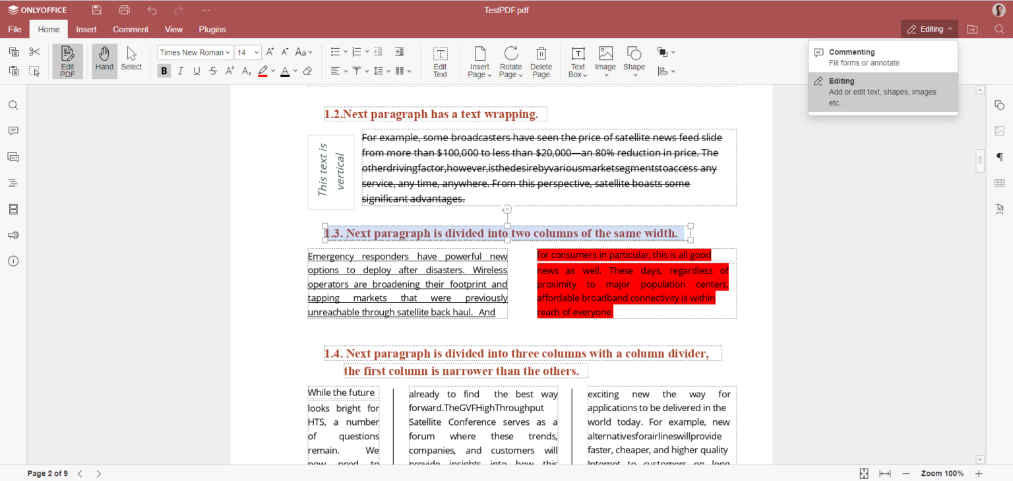
Task: Toggle italic formatting
Action: [x=180, y=71]
